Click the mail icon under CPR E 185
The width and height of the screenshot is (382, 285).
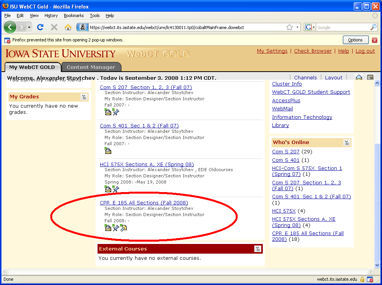tap(108, 228)
